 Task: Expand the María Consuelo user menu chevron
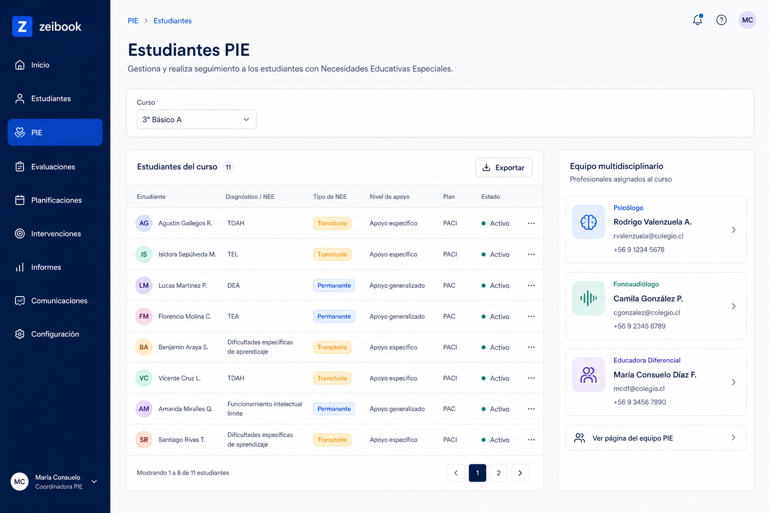click(94, 482)
